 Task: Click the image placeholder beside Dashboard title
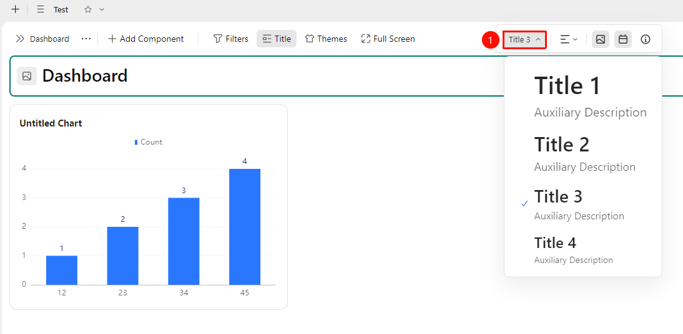coord(27,76)
